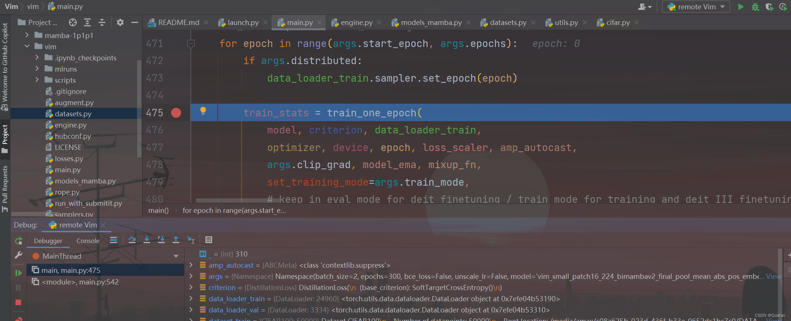The width and height of the screenshot is (791, 321).
Task: Expand the mamba-1p1p1 folder
Action: [27, 35]
